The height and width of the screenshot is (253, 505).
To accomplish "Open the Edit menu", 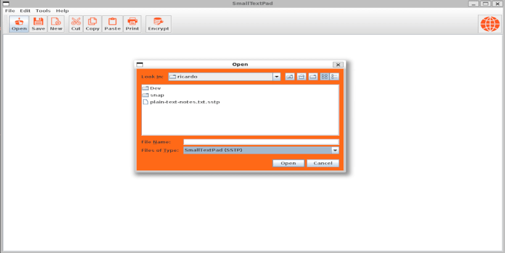I will pyautogui.click(x=25, y=10).
